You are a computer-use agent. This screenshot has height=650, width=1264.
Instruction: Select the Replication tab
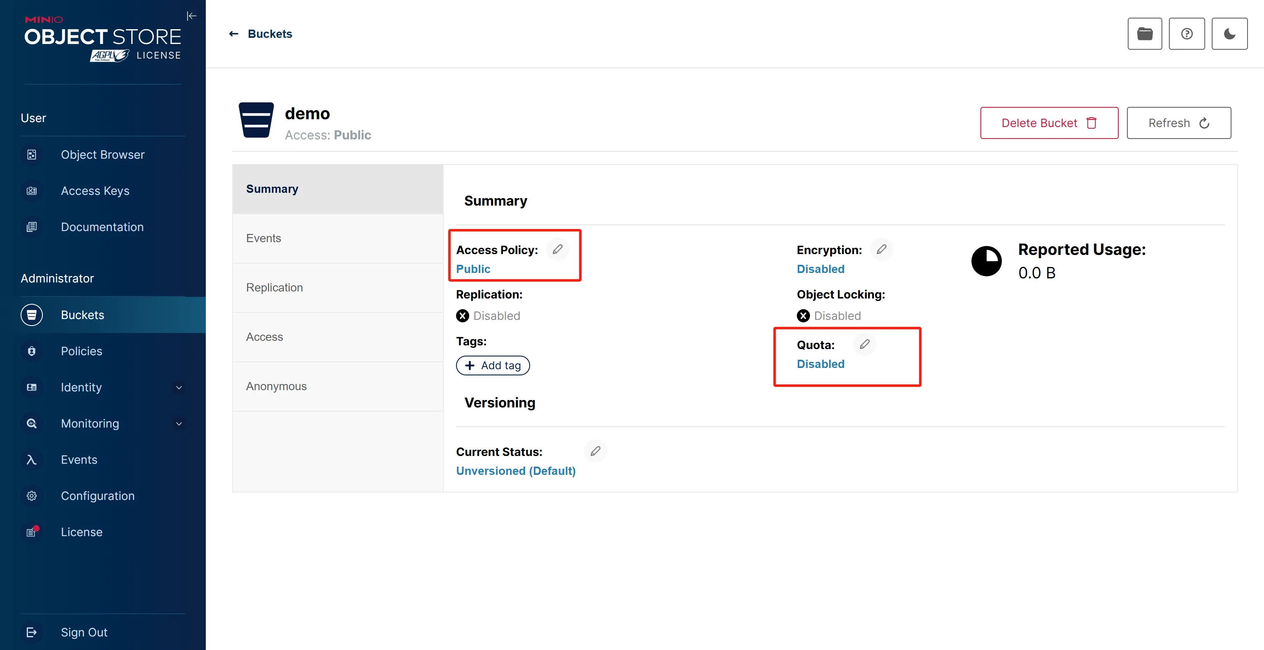click(x=274, y=288)
